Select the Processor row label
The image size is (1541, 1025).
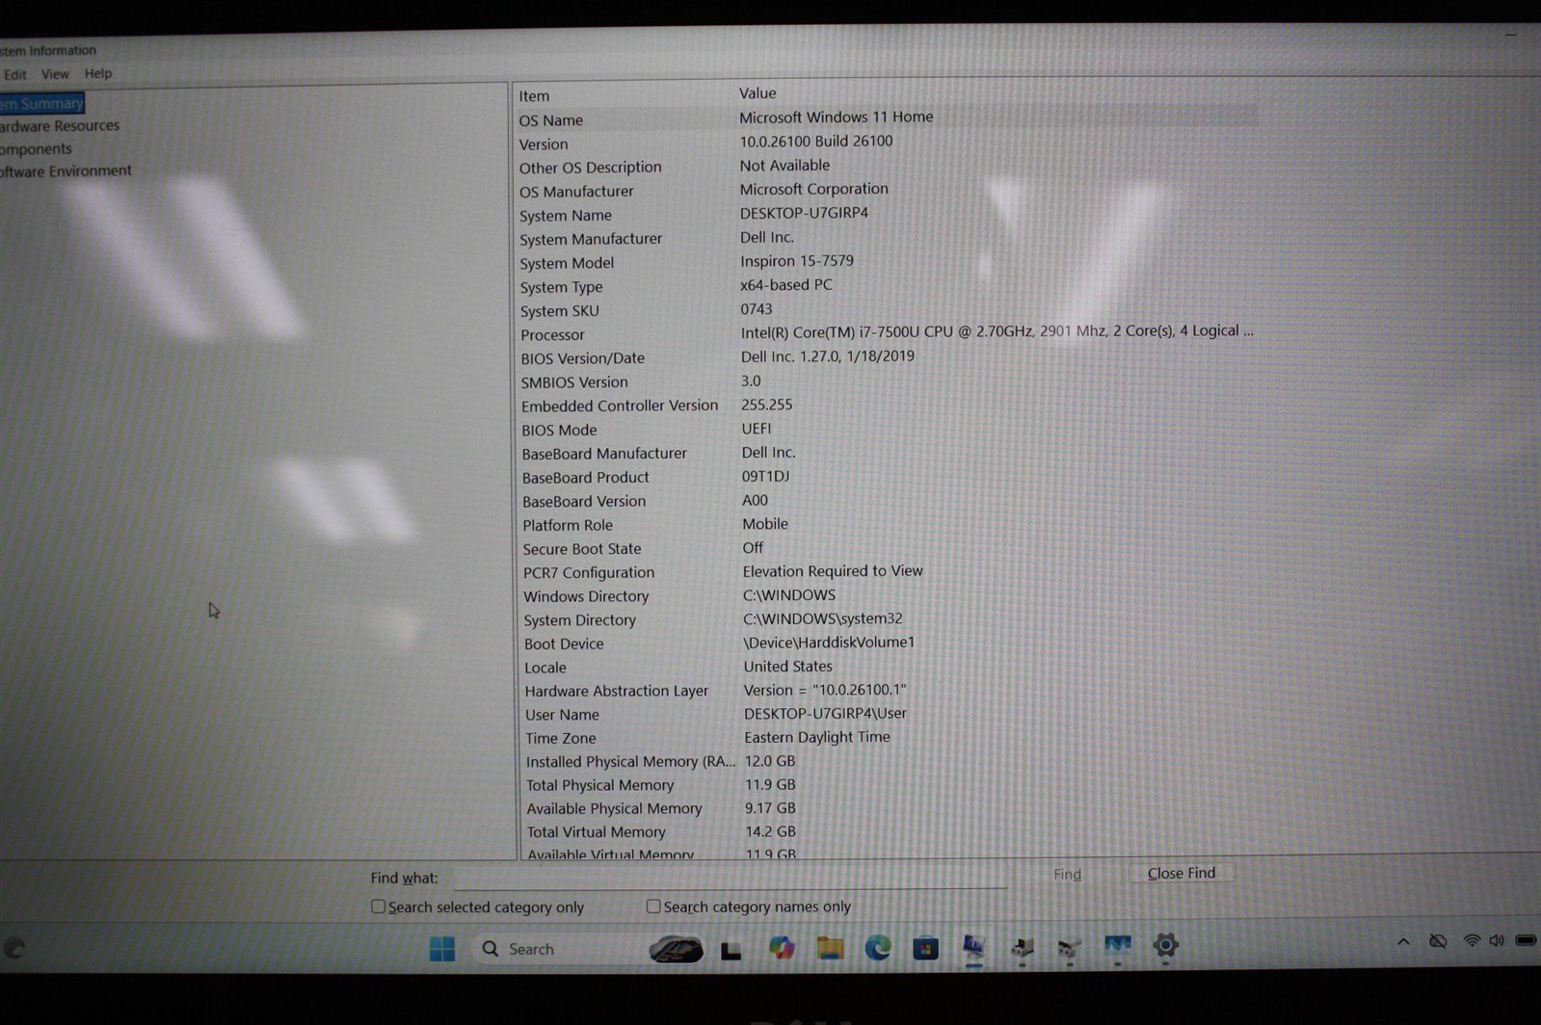click(552, 335)
